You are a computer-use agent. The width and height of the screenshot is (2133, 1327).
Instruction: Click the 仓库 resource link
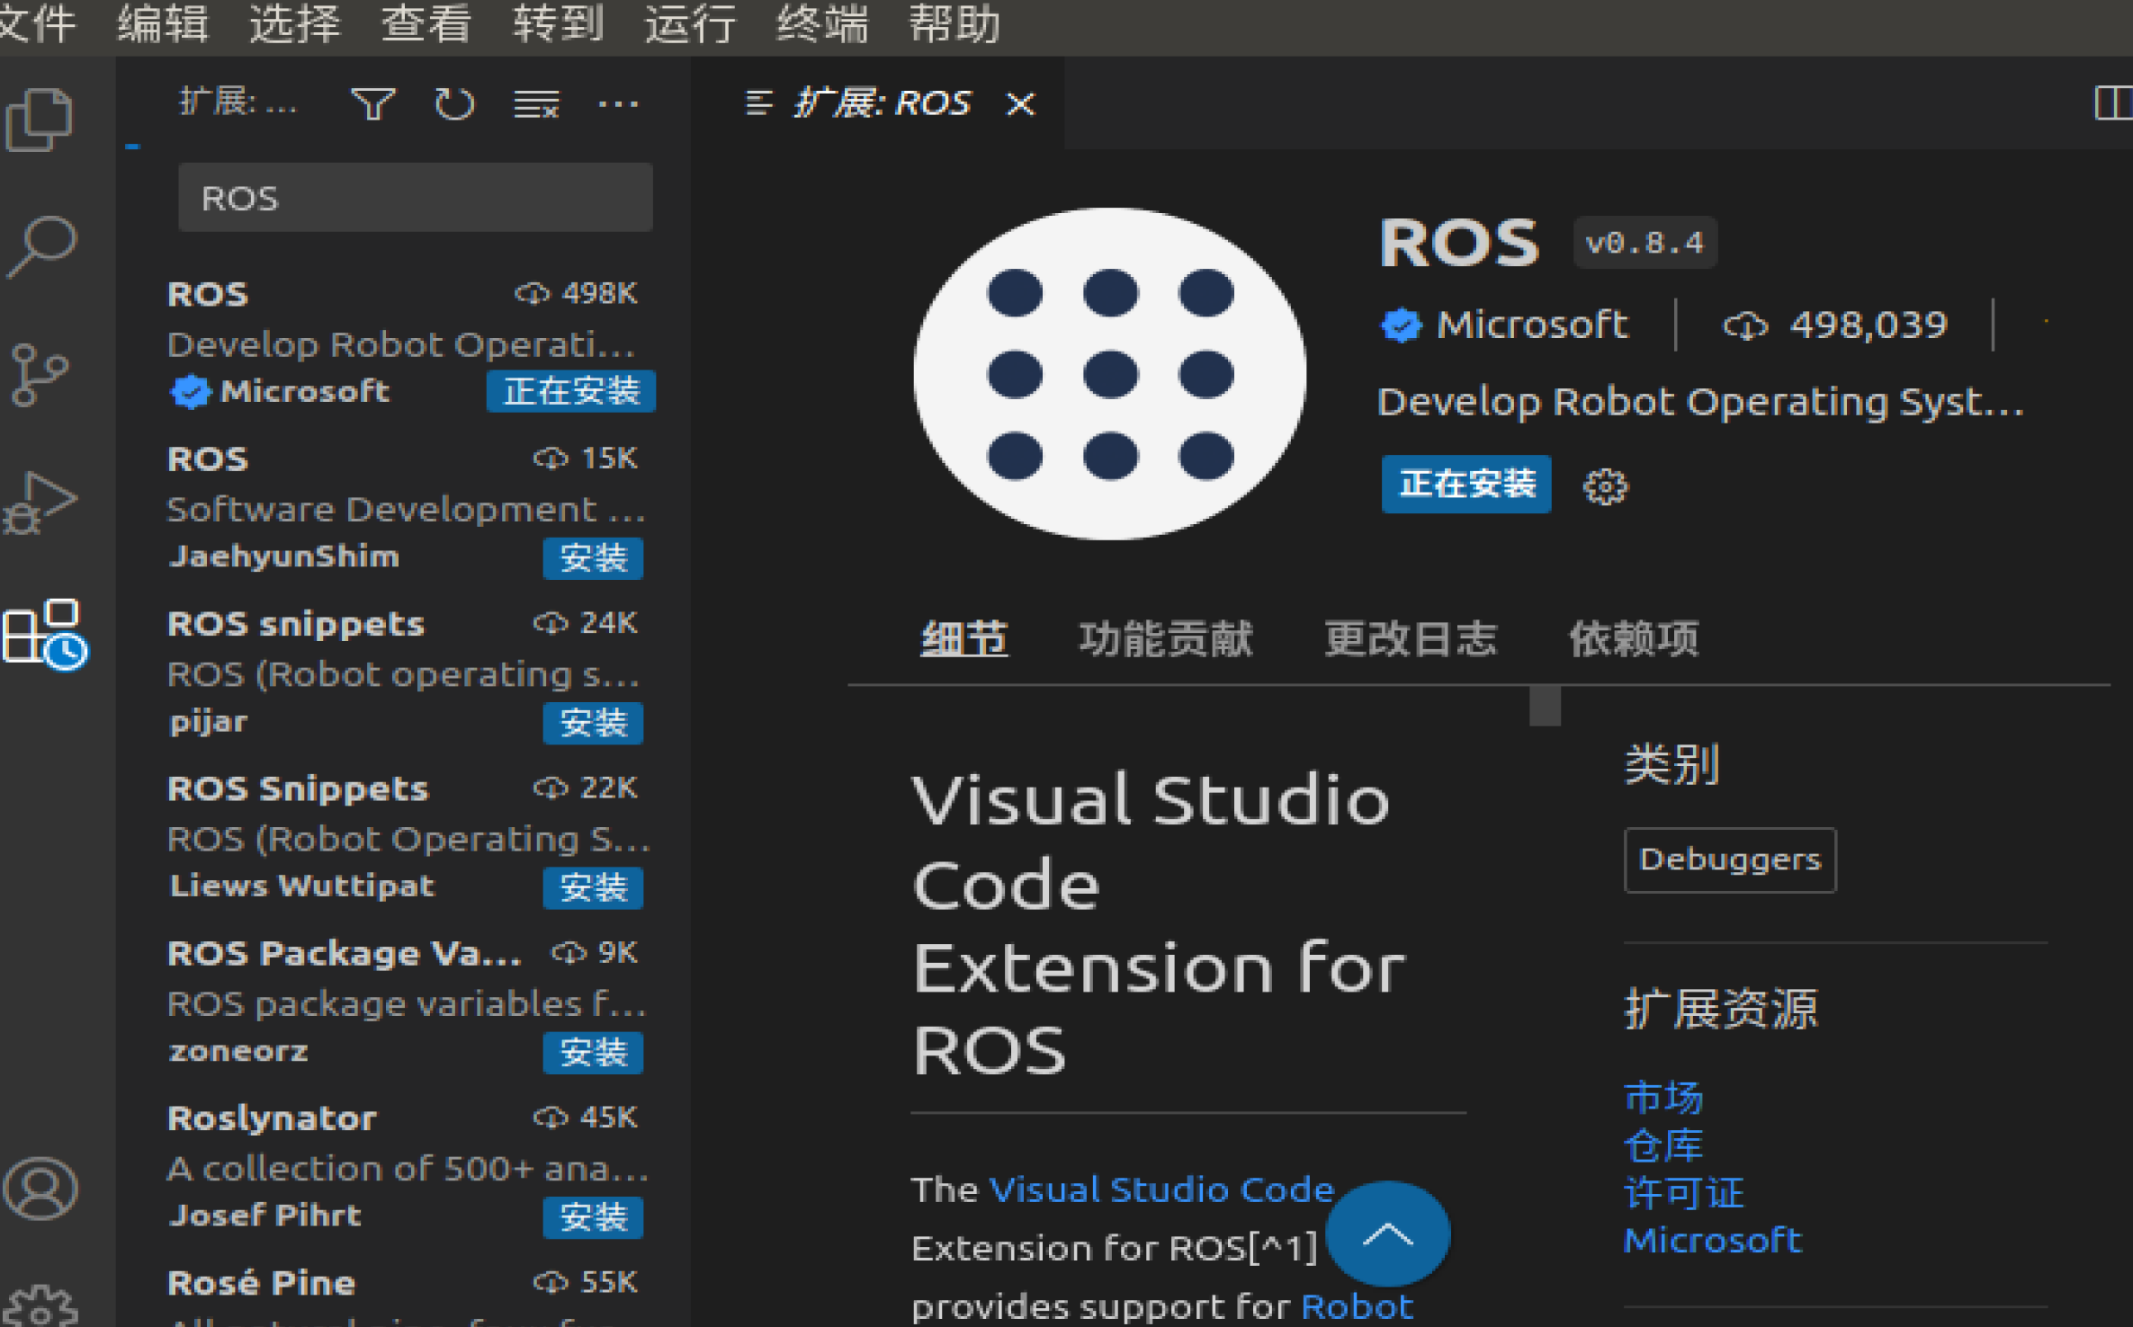(x=1662, y=1145)
